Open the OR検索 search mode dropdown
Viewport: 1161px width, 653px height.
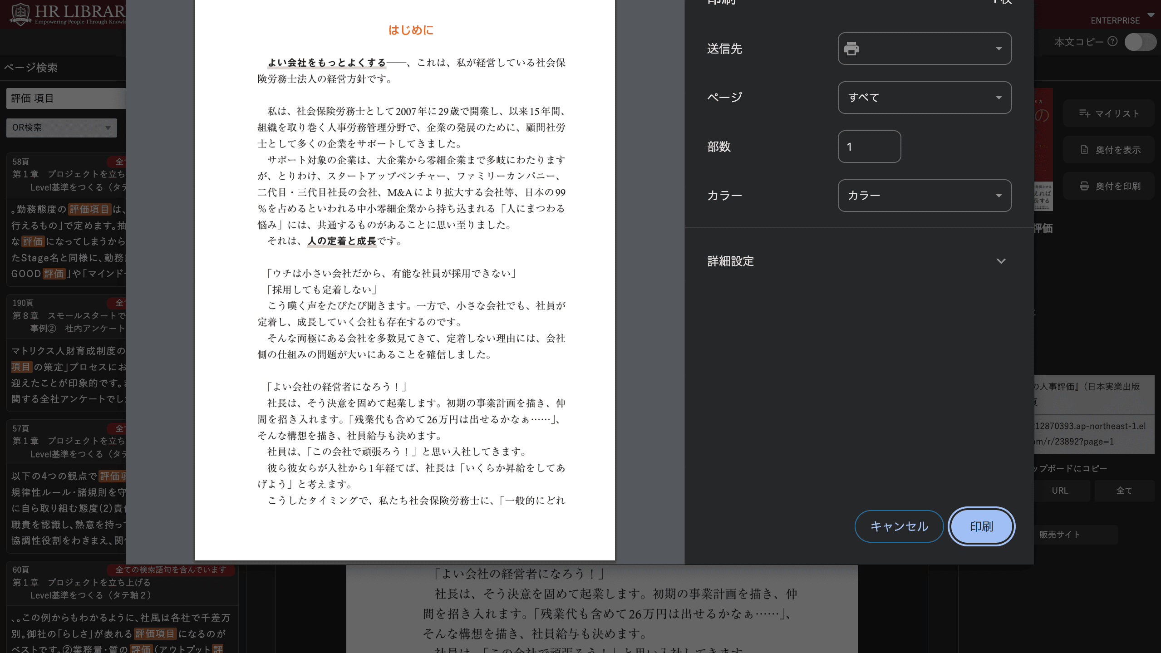(62, 128)
